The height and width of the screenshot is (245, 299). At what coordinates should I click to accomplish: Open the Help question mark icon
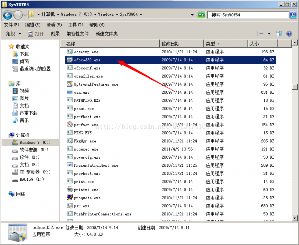click(x=289, y=34)
